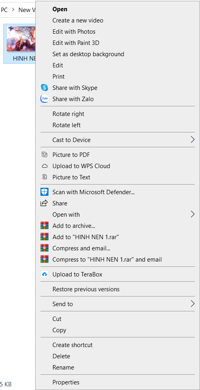This screenshot has height=390, width=200.
Task: Select Restore previous versions
Action: click(86, 289)
